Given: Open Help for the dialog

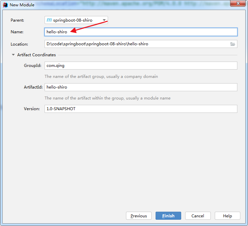Looking at the screenshot, I should pyautogui.click(x=227, y=216).
